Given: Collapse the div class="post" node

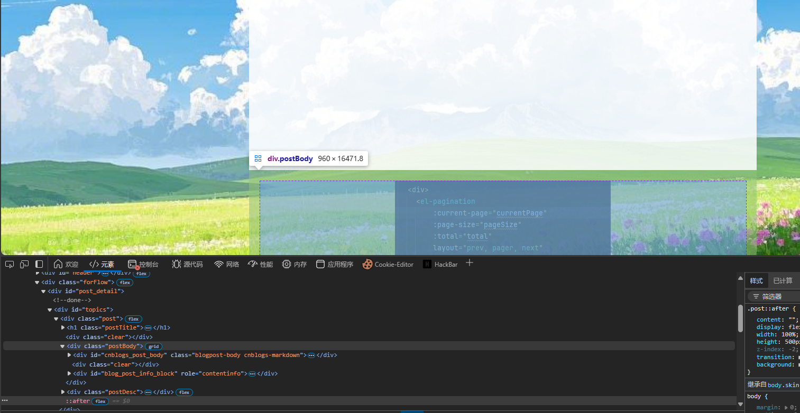Looking at the screenshot, I should [x=56, y=318].
